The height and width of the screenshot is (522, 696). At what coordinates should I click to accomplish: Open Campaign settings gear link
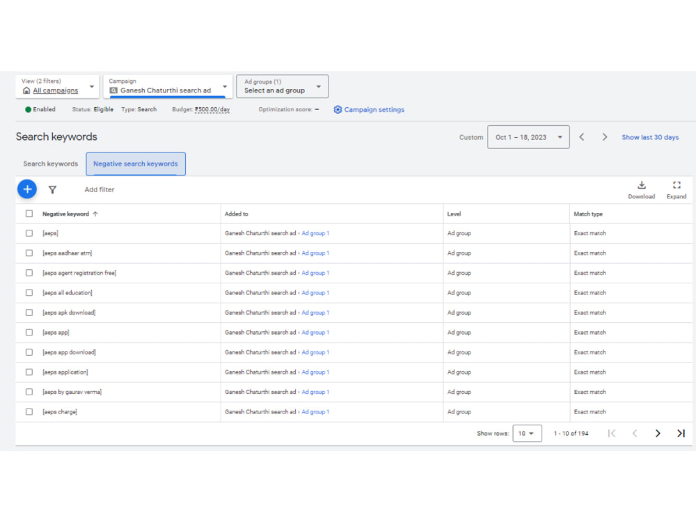coord(369,110)
